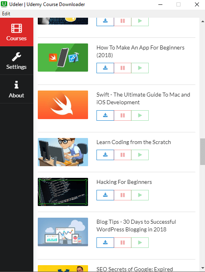Resume Learn Coding from the Scratch download
The height and width of the screenshot is (272, 205).
(140, 155)
